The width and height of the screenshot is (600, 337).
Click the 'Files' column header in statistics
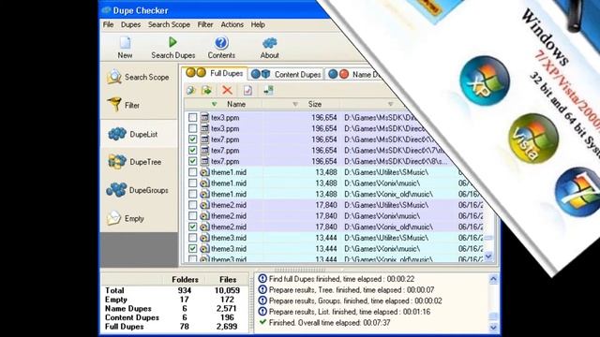point(228,279)
